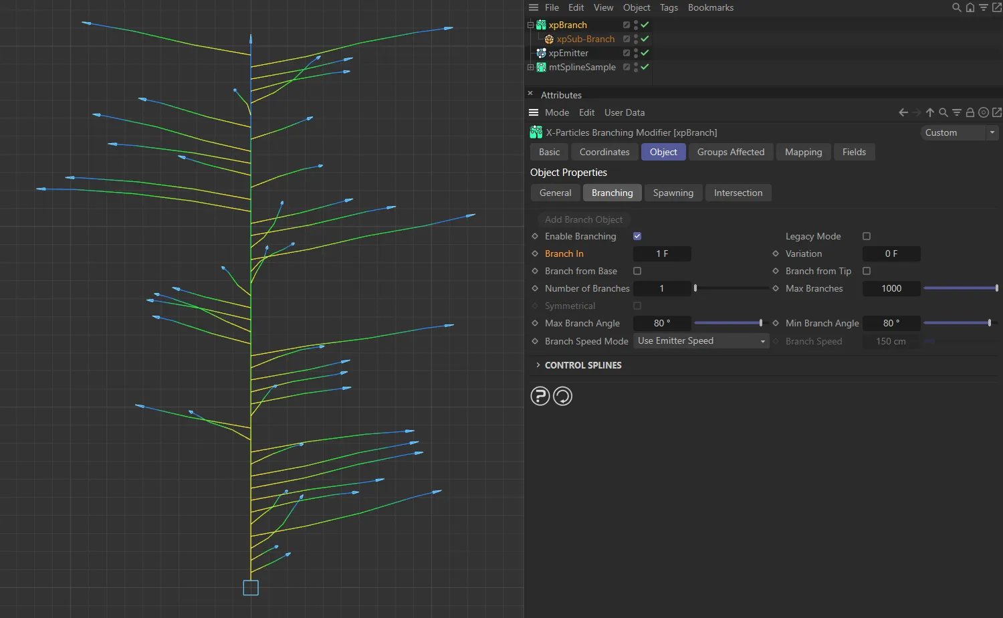The height and width of the screenshot is (618, 1003).
Task: Click the back arrow in Attributes panel
Action: [x=903, y=112]
